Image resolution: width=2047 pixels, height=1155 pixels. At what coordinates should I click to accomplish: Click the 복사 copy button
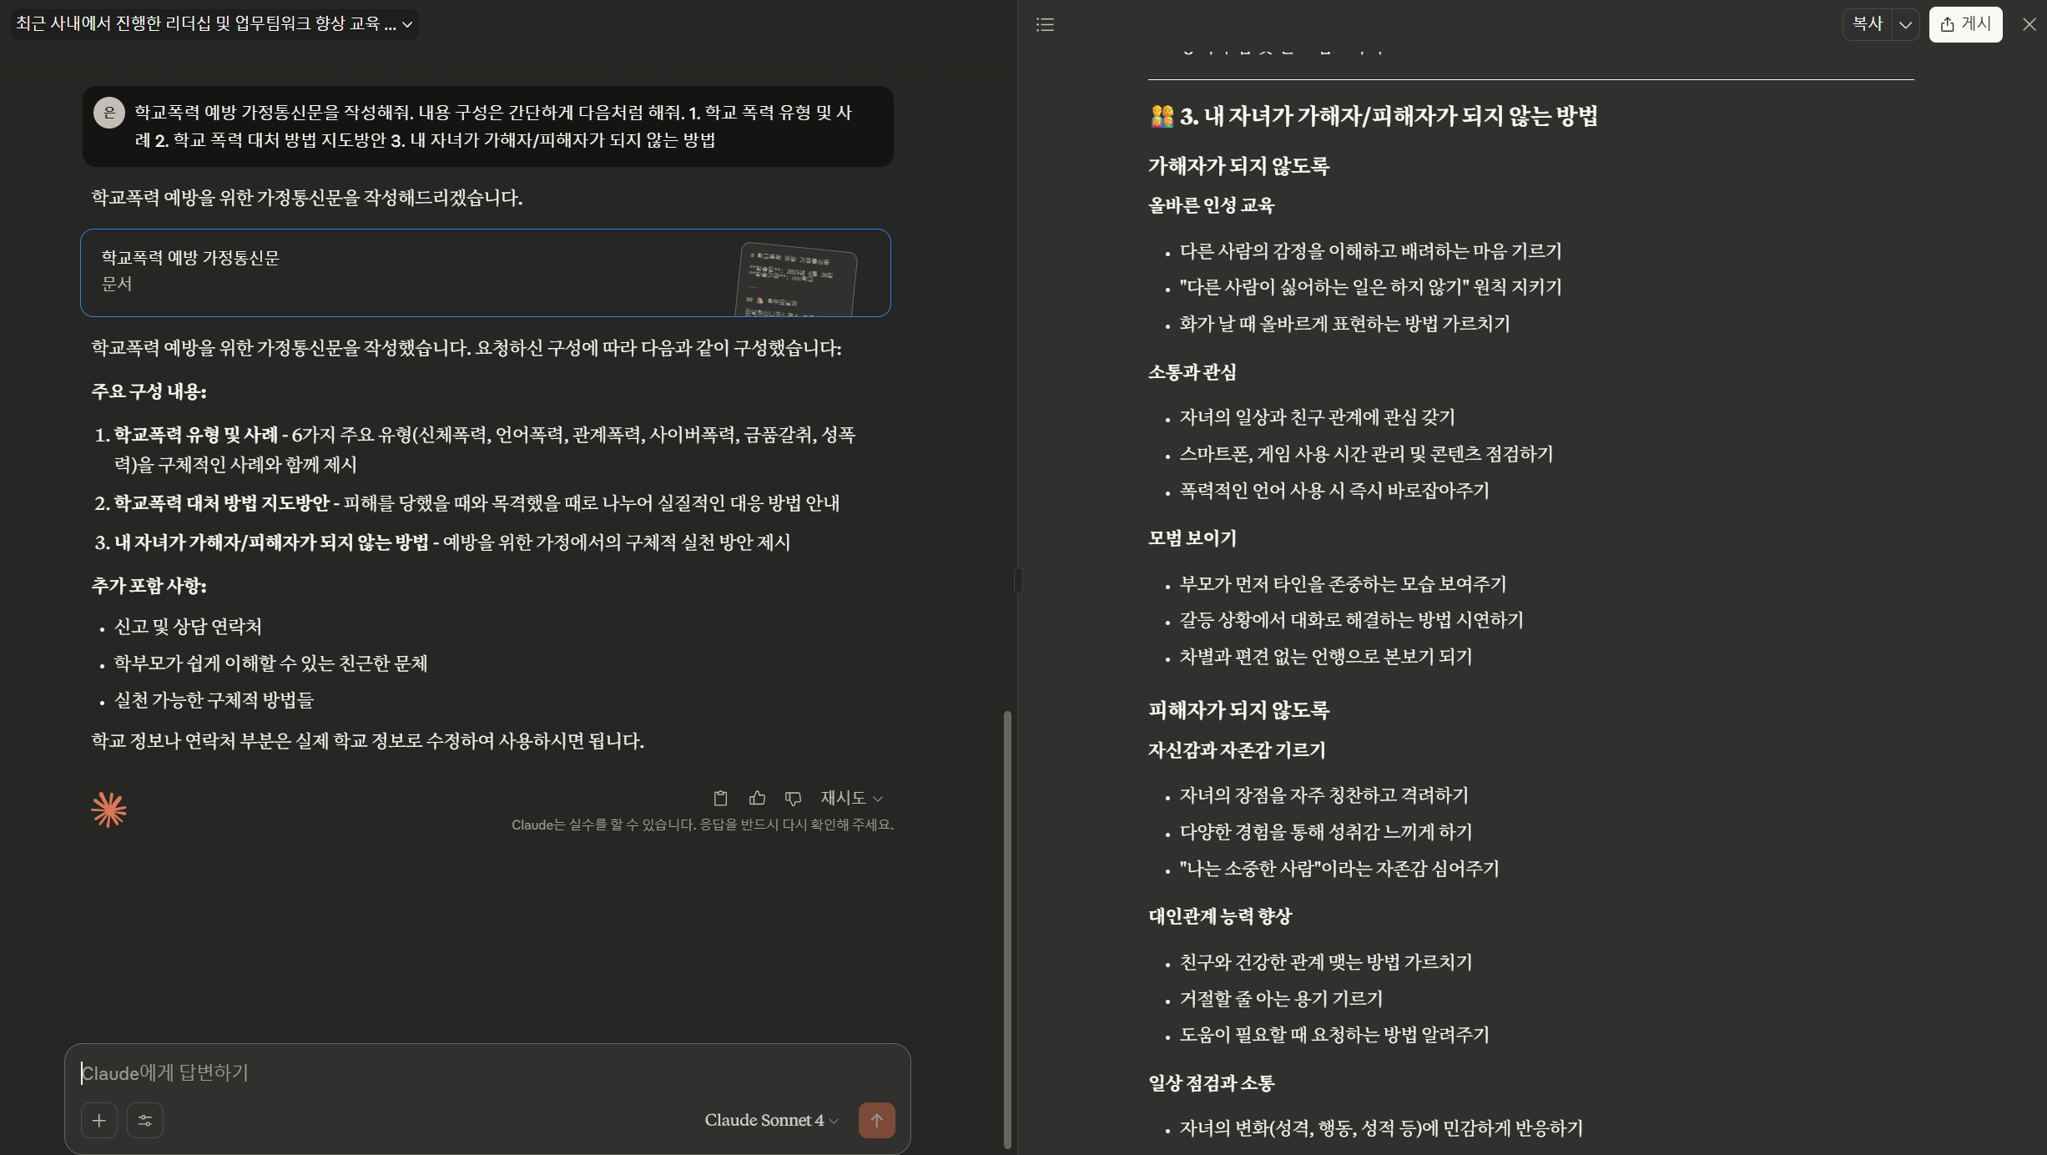click(1868, 24)
